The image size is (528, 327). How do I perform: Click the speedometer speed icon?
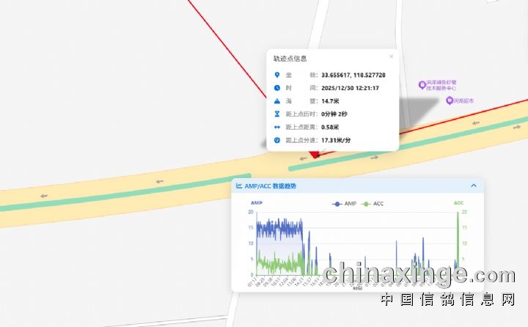point(276,139)
